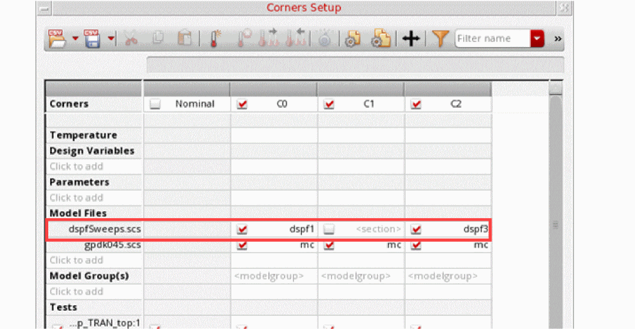635x329 pixels.
Task: Select the Design Variables row header
Action: pos(92,151)
